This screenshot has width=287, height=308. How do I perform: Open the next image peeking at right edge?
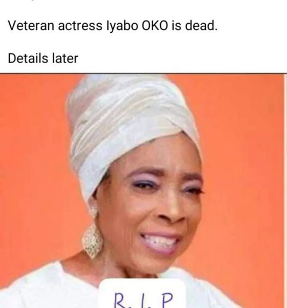pyautogui.click(x=285, y=190)
